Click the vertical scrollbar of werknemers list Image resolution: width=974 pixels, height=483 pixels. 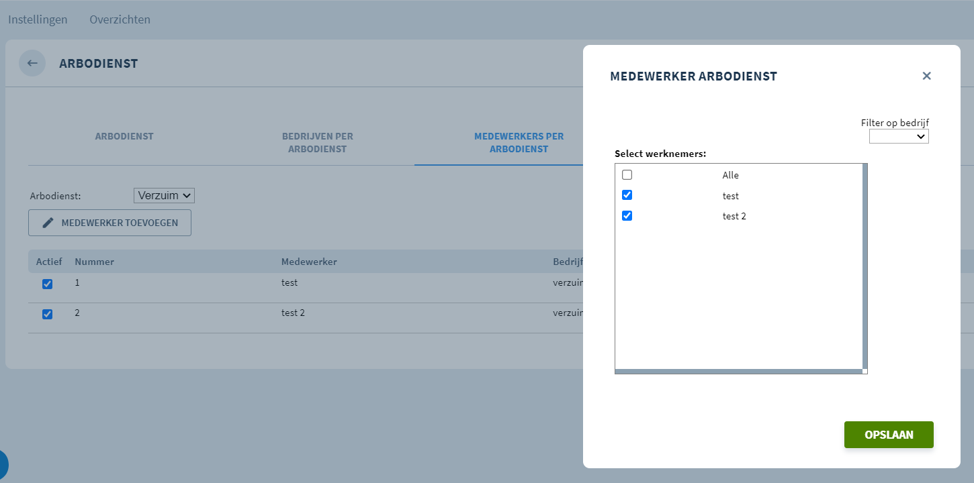point(865,266)
